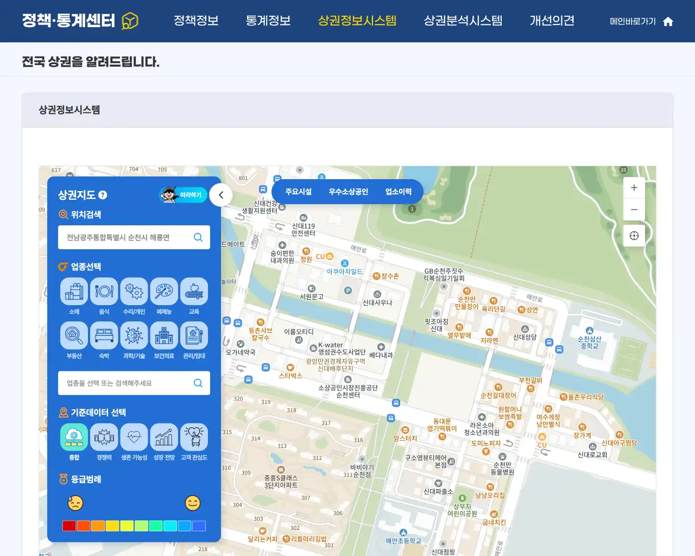Image resolution: width=695 pixels, height=556 pixels.
Task: Collapse the 상권지도 side panel
Action: [221, 195]
